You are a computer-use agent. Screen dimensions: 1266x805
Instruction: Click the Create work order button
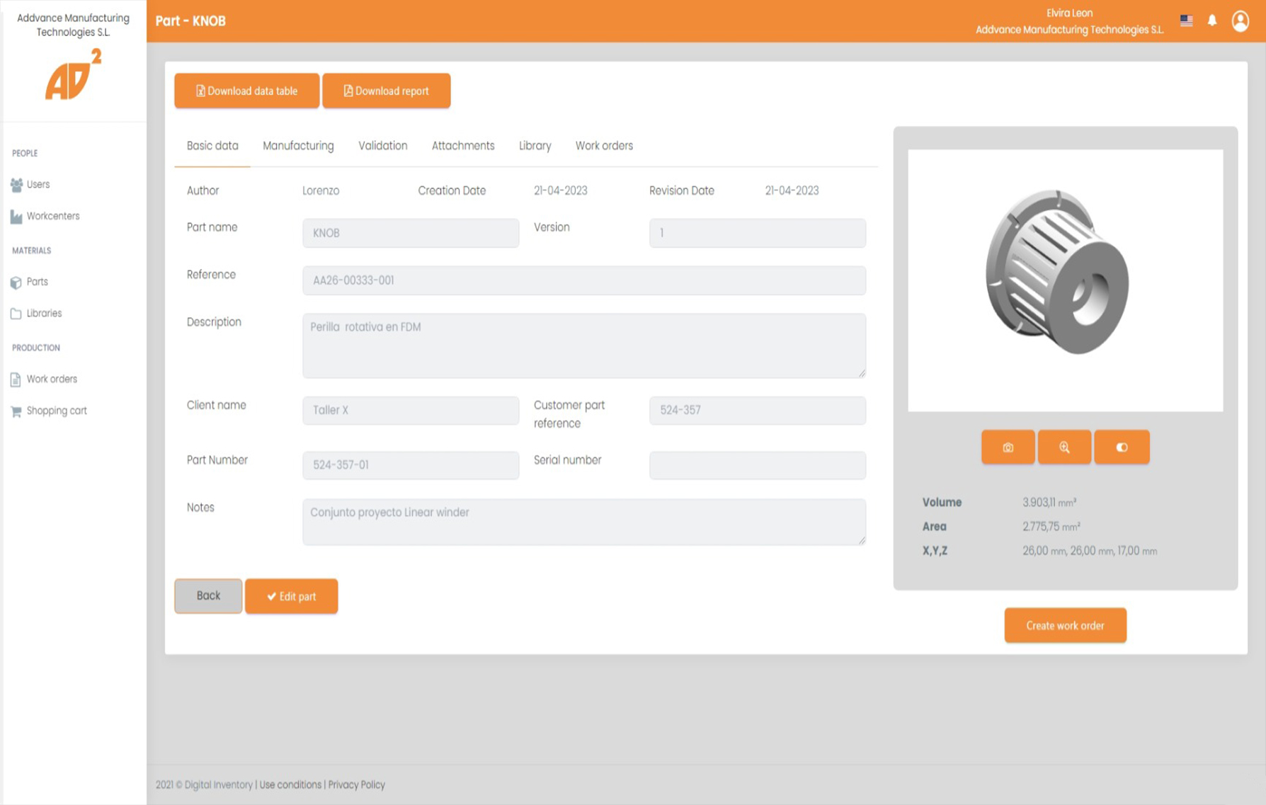click(1065, 625)
